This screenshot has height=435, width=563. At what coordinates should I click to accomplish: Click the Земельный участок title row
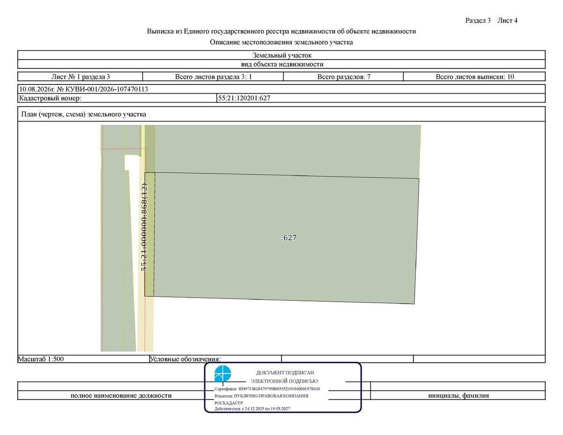tap(281, 55)
